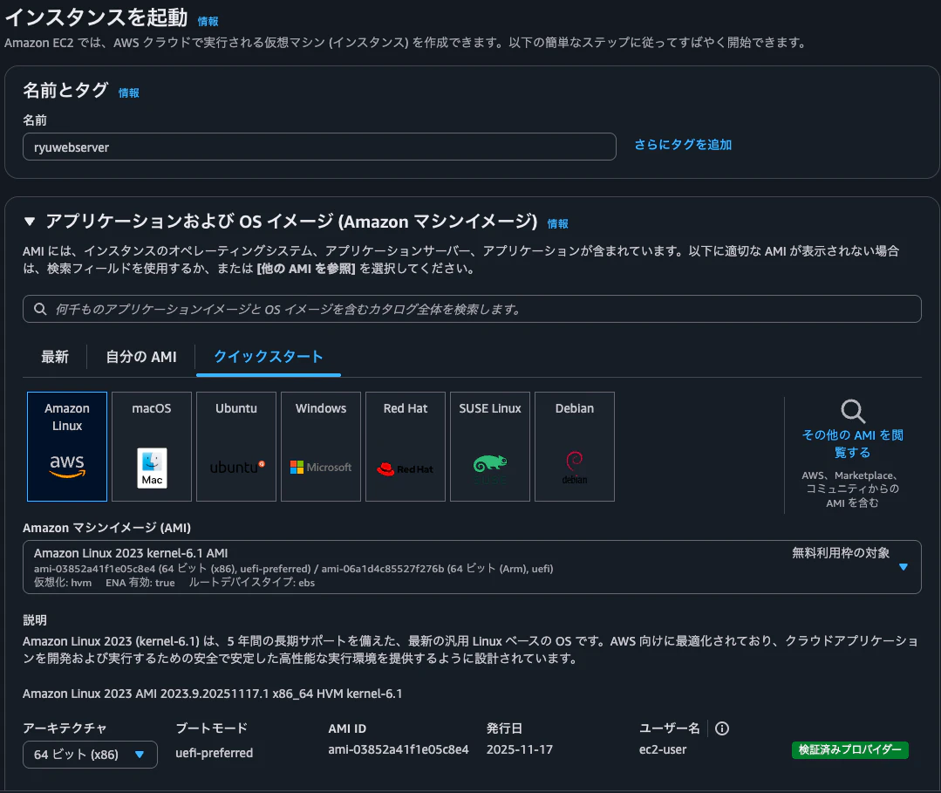941x793 pixels.
Task: Open the クイックスタート tab
Action: [269, 357]
